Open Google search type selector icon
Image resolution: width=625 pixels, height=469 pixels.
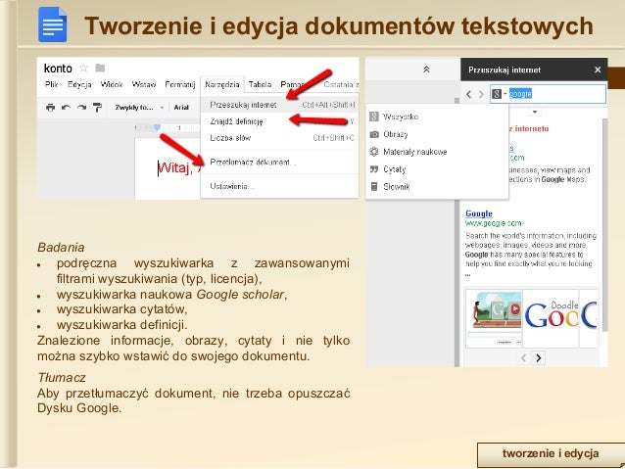tap(499, 94)
